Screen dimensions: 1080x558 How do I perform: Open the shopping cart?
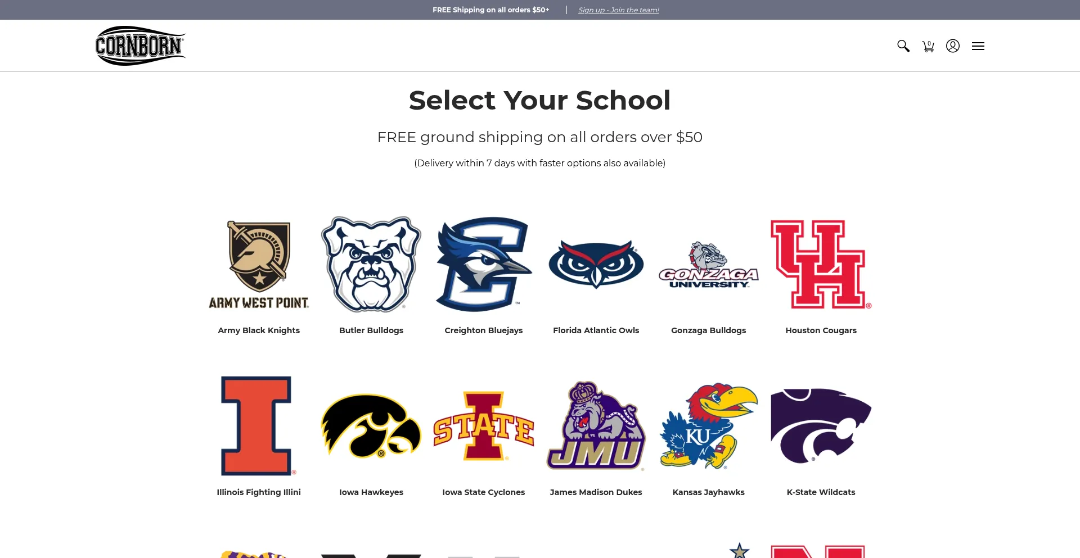[x=928, y=46]
